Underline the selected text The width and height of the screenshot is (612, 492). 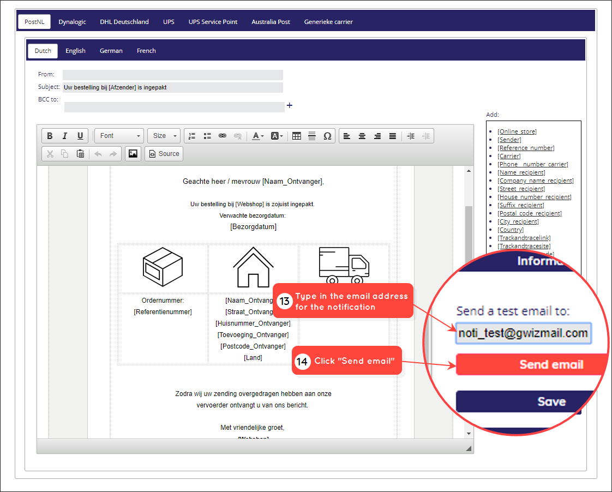80,136
